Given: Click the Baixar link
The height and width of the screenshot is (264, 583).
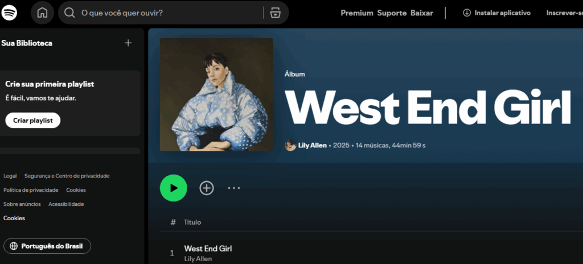Looking at the screenshot, I should (x=422, y=13).
